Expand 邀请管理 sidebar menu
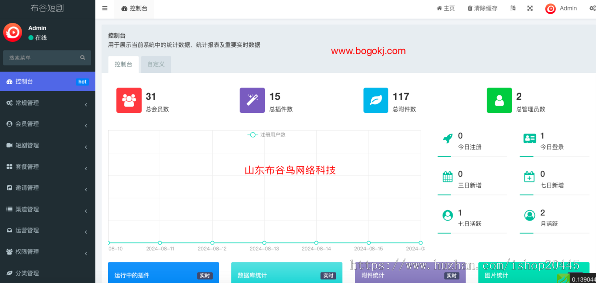The width and height of the screenshot is (596, 283). click(x=48, y=188)
